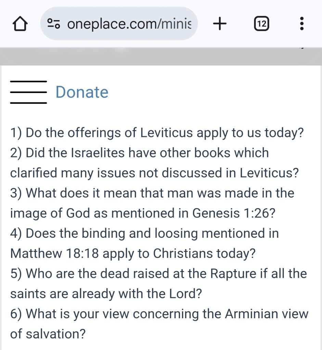Open the three-dot browser menu
This screenshot has height=350, width=322.
point(301,24)
